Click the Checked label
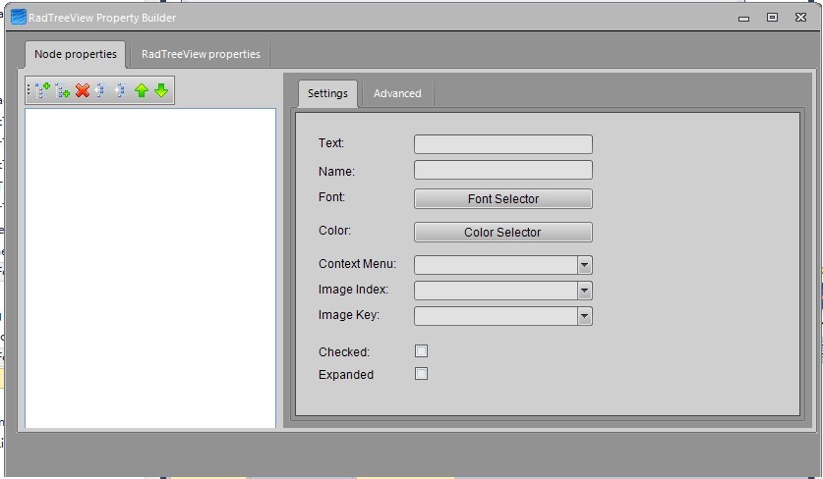The image size is (823, 479). (x=344, y=352)
